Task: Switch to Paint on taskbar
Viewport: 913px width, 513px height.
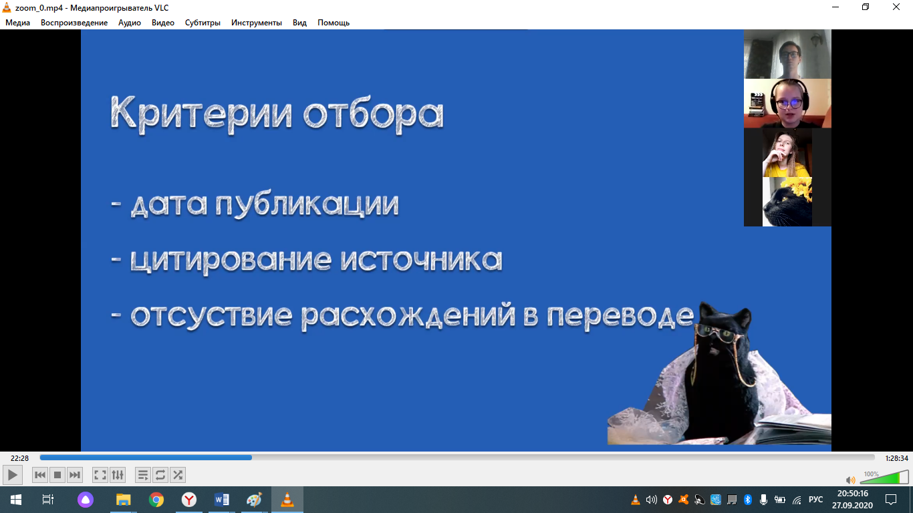Action: [255, 500]
